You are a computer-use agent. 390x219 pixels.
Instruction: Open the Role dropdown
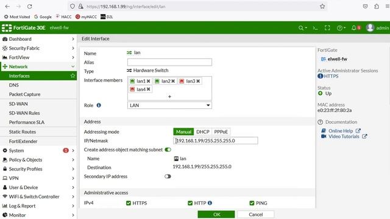click(x=169, y=105)
